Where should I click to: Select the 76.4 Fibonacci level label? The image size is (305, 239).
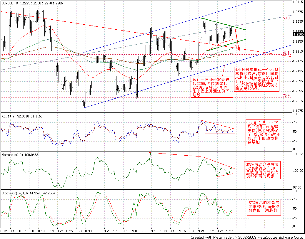coord(286,95)
